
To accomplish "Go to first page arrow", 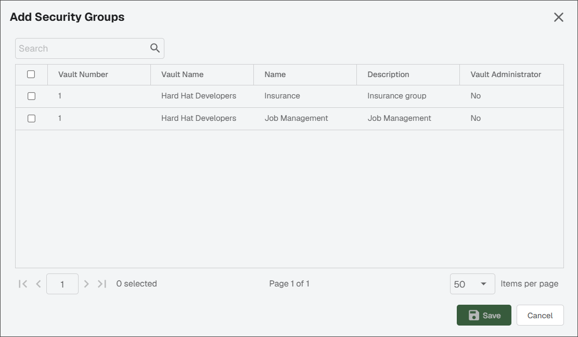I will 23,283.
